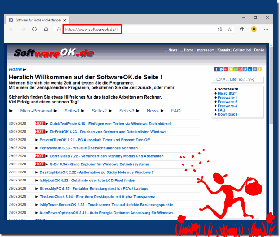Open Danke in top navigation
This screenshot has height=237, width=280.
259,50
